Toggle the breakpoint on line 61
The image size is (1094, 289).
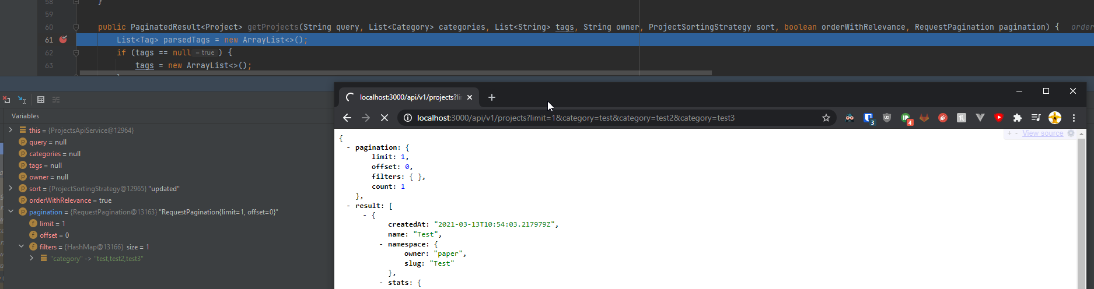click(63, 40)
